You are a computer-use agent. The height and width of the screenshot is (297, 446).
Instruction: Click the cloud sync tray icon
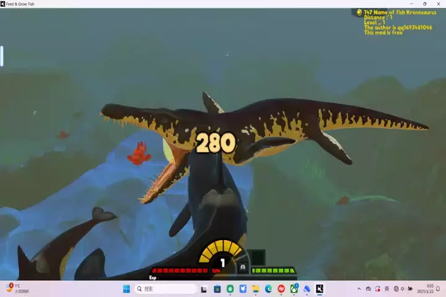point(369,289)
